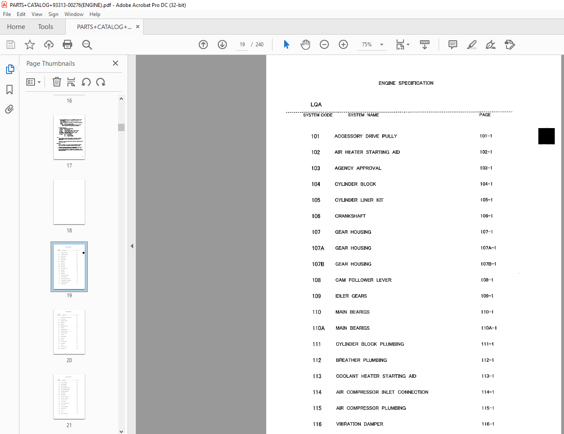Select page 17 thumbnail
The height and width of the screenshot is (434, 564).
[69, 137]
